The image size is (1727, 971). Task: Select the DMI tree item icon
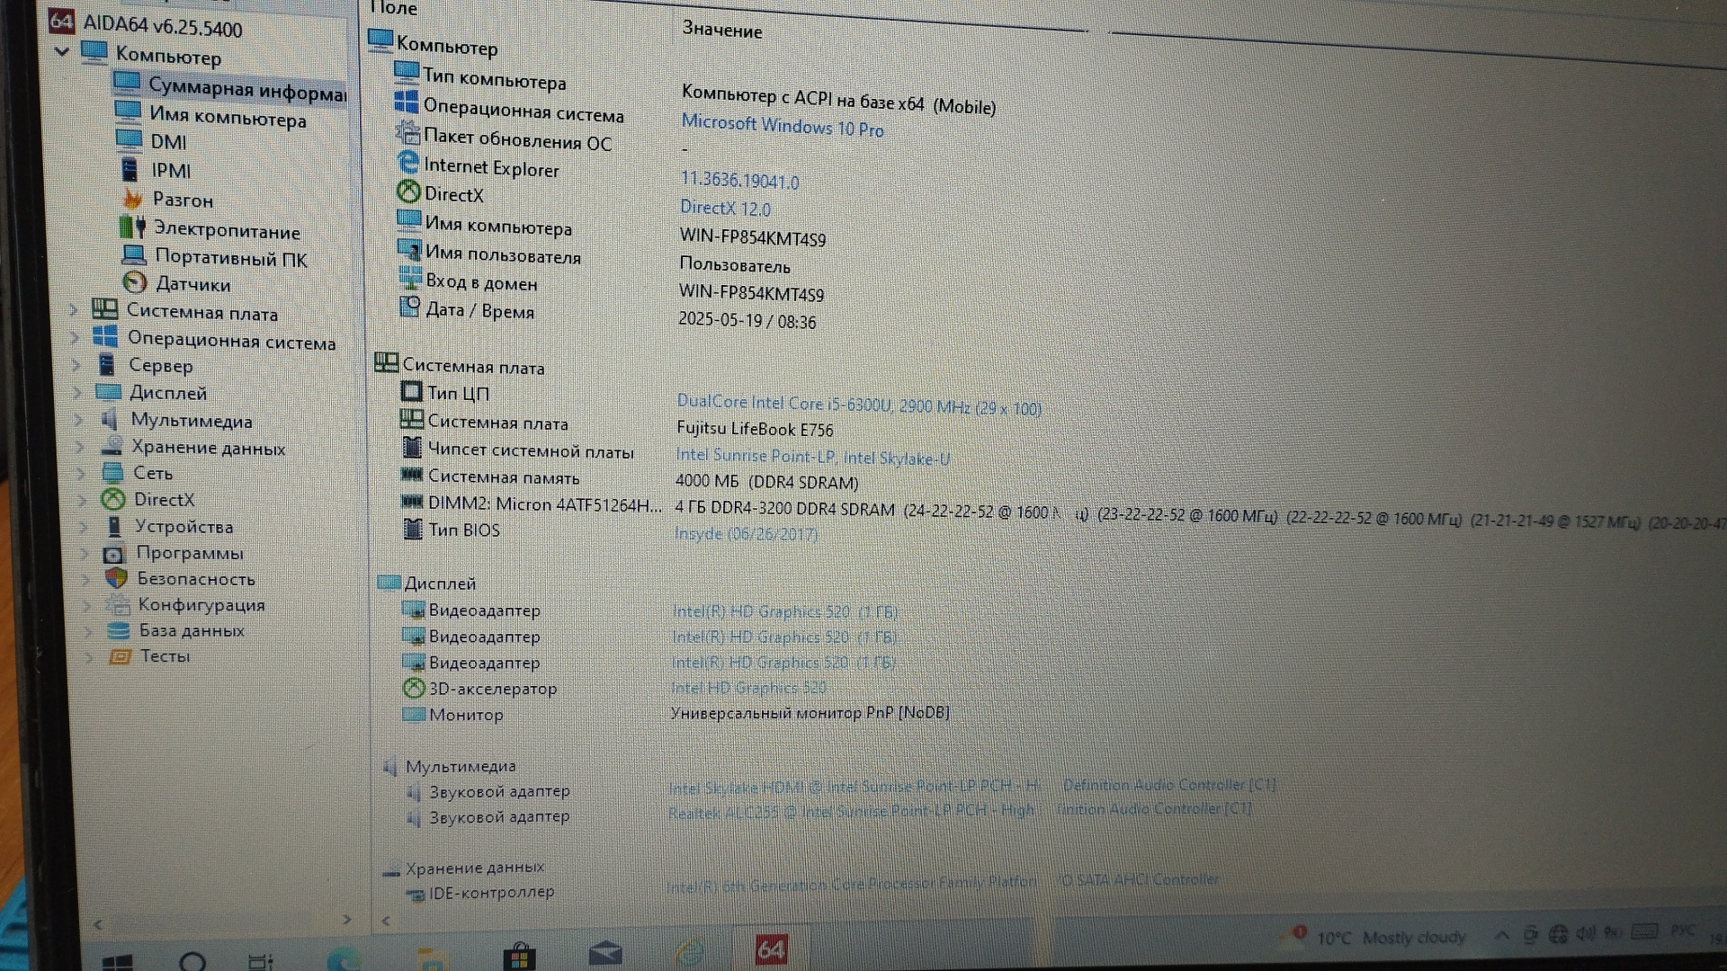pos(129,140)
